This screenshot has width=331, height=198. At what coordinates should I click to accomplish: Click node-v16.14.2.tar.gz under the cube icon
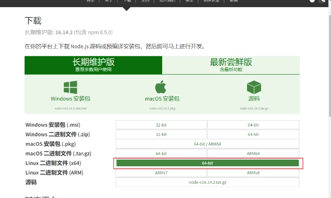coord(254,109)
